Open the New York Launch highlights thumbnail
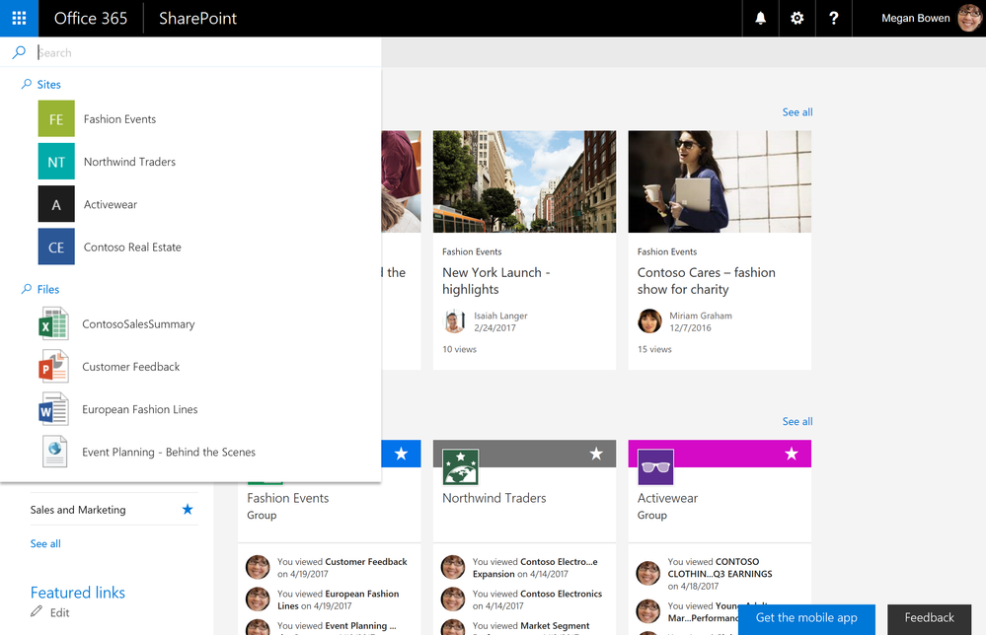This screenshot has height=635, width=986. click(524, 181)
